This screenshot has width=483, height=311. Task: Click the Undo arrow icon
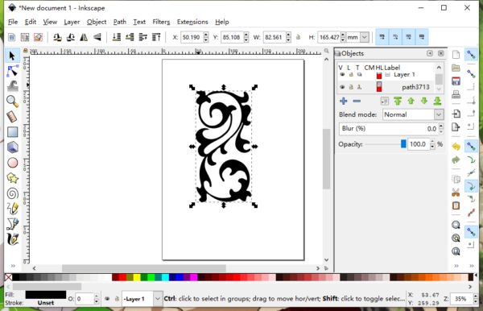456,147
